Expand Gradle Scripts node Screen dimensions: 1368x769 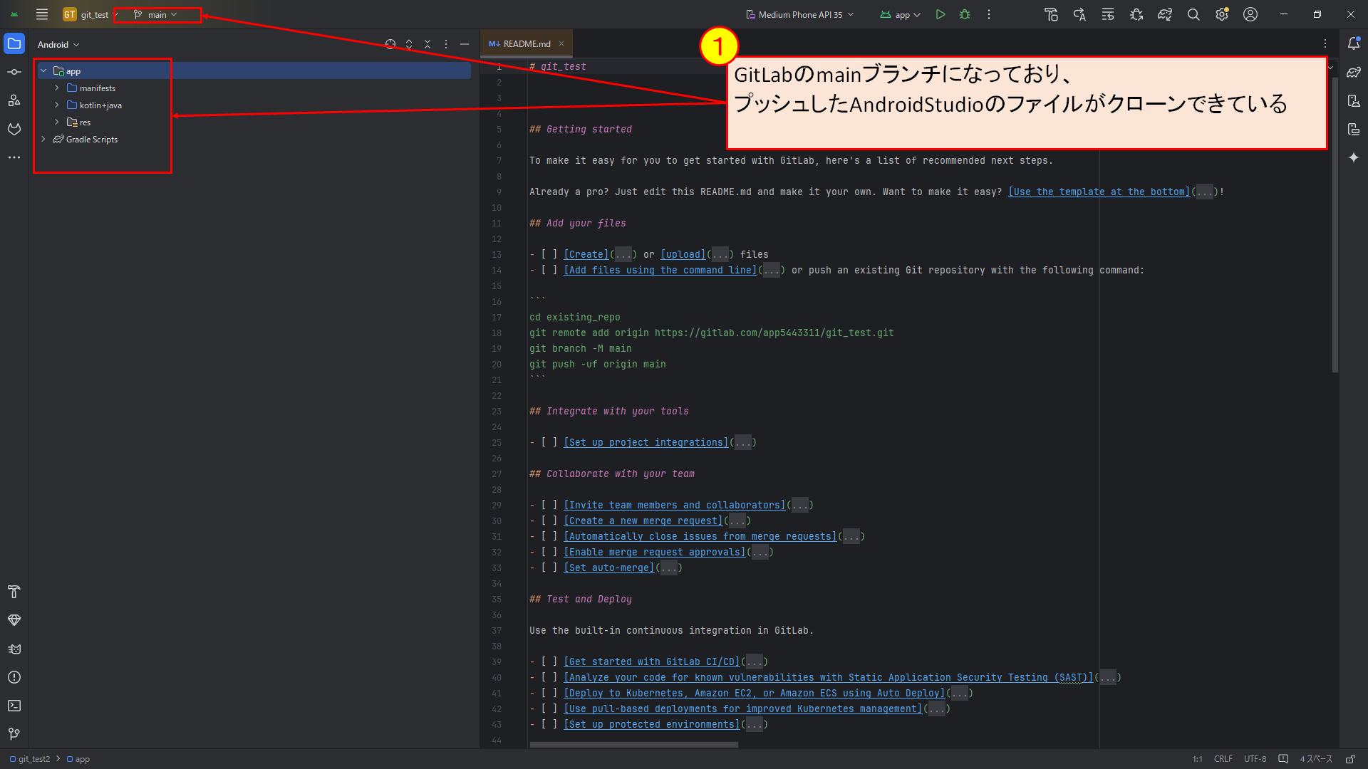43,139
